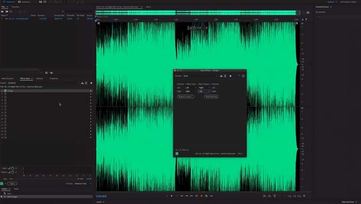
Task: Switch to the Video tab
Action: [x=16, y=189]
